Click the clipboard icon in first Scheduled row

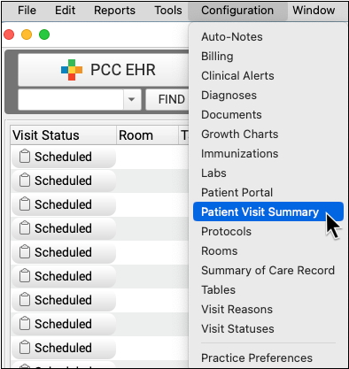25,156
